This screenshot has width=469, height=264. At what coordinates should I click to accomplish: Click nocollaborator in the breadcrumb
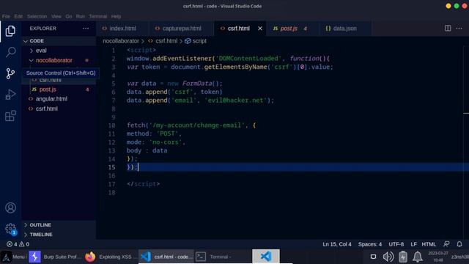click(121, 41)
